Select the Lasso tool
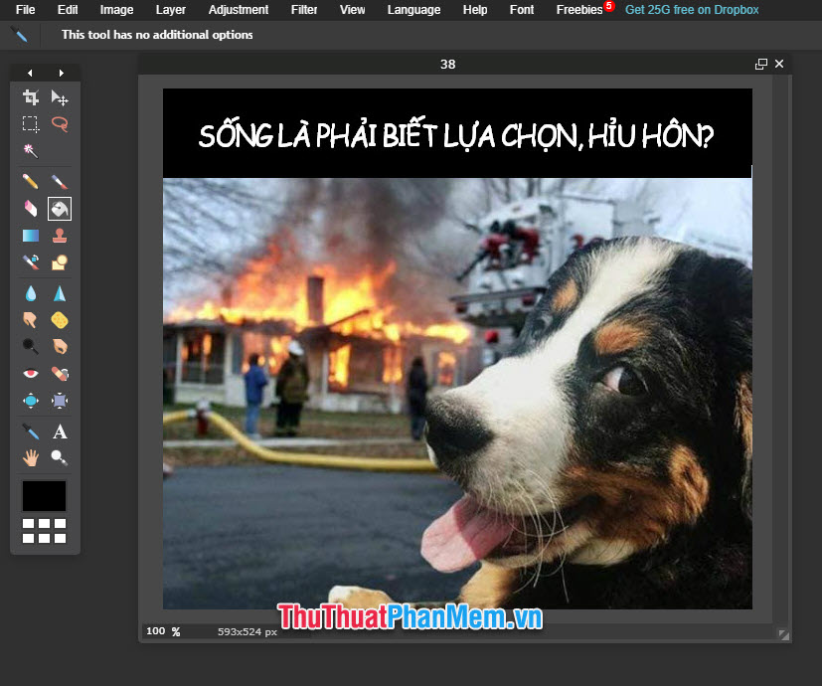The image size is (822, 686). [x=60, y=124]
